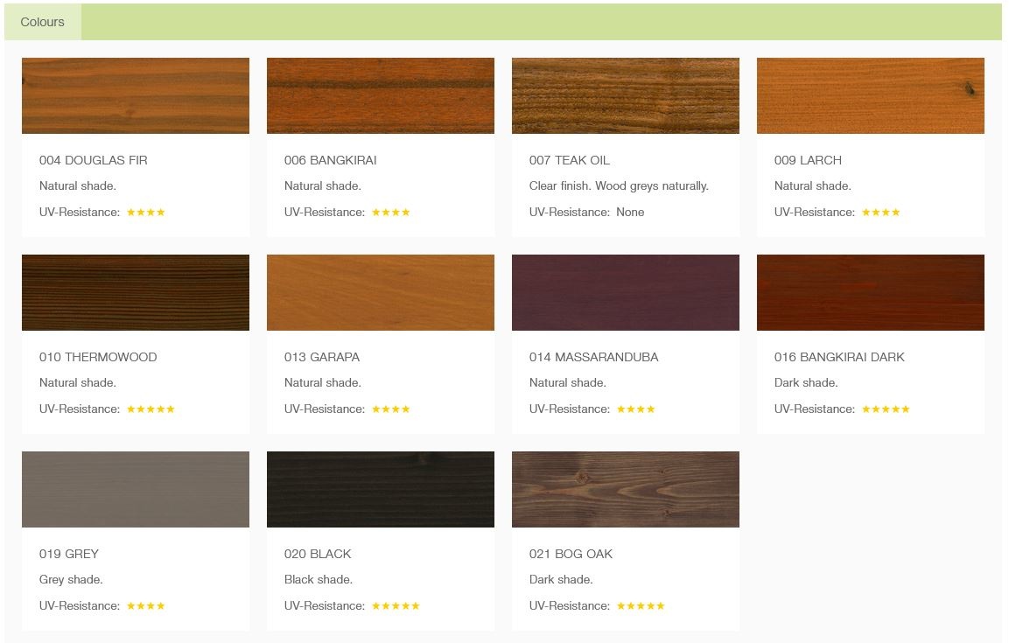Open the 014 MASSARANDUBA title text
The height and width of the screenshot is (643, 1009).
click(x=593, y=357)
